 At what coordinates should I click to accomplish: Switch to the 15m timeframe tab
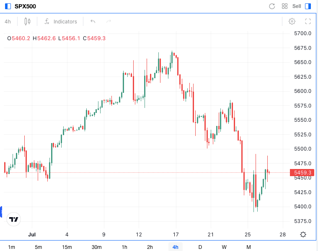(x=67, y=247)
